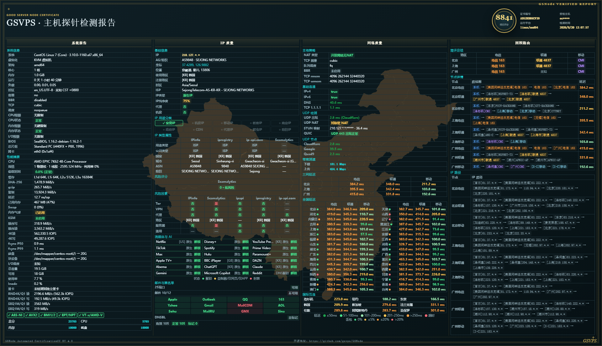This screenshot has height=346, width=602.
Task: Click the red MailCOM mail provider cell
Action: coord(245,306)
